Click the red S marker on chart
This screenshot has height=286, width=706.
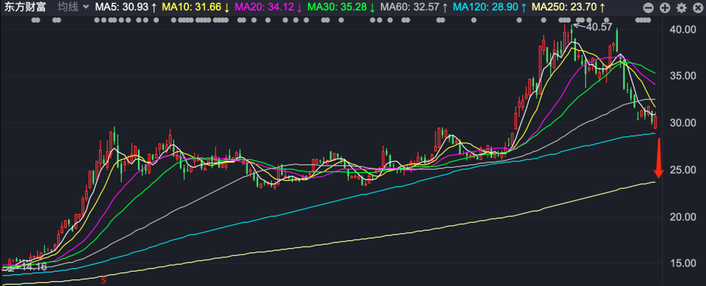(104, 281)
